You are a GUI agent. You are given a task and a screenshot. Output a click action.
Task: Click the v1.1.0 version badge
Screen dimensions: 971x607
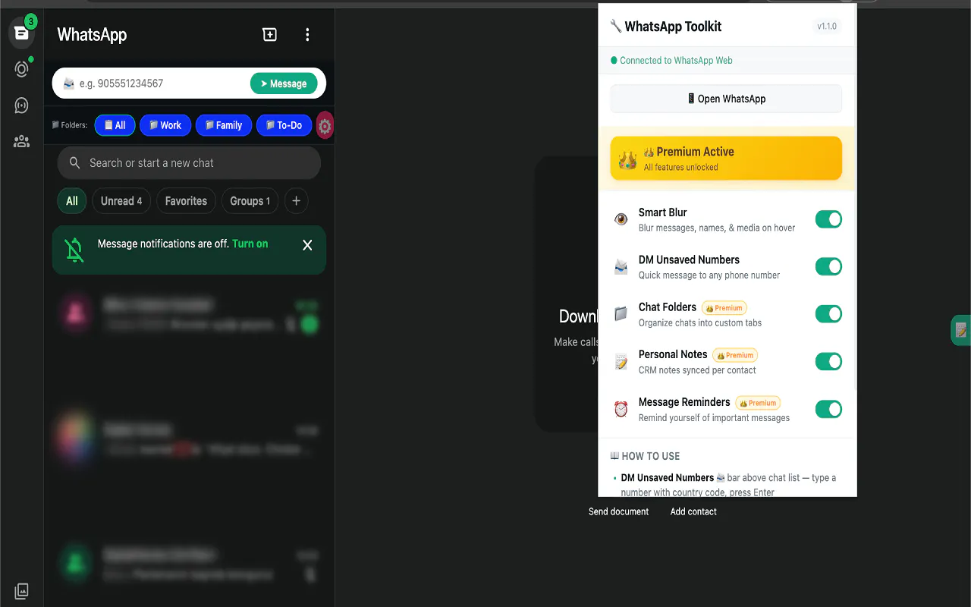(x=827, y=27)
